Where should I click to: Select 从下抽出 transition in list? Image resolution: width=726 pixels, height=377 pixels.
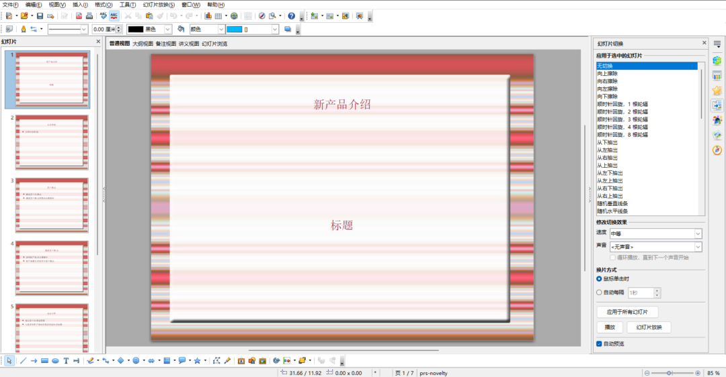[x=647, y=142]
